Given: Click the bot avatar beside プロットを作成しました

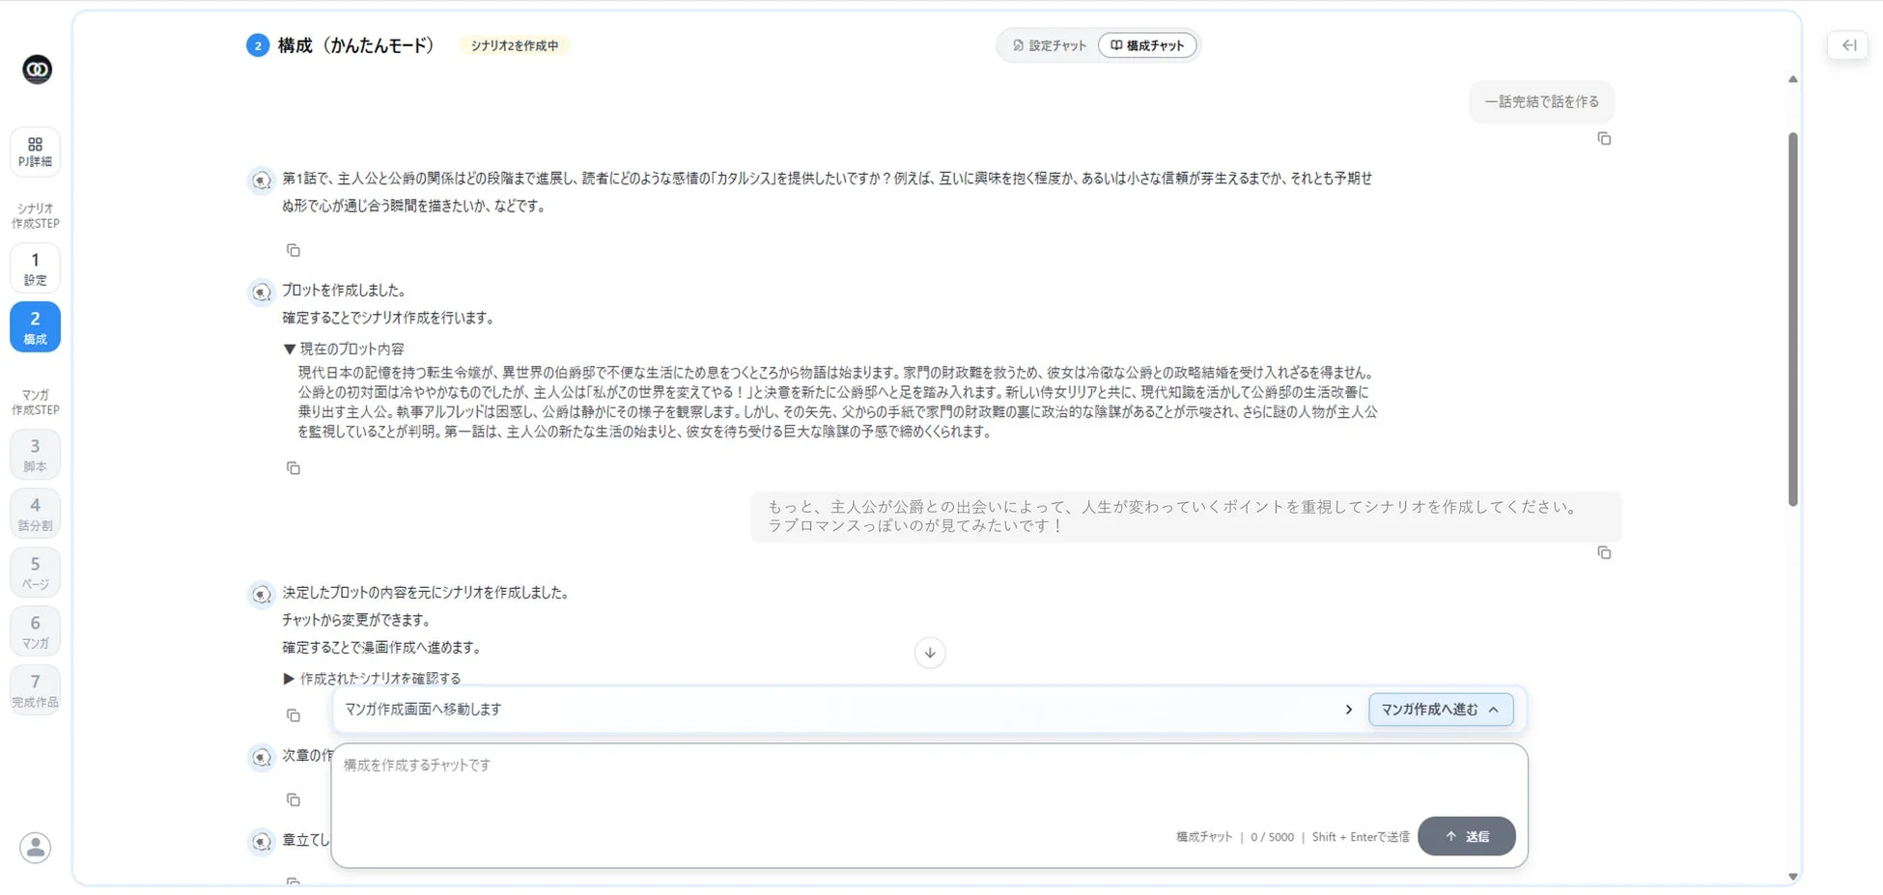Looking at the screenshot, I should [x=261, y=292].
